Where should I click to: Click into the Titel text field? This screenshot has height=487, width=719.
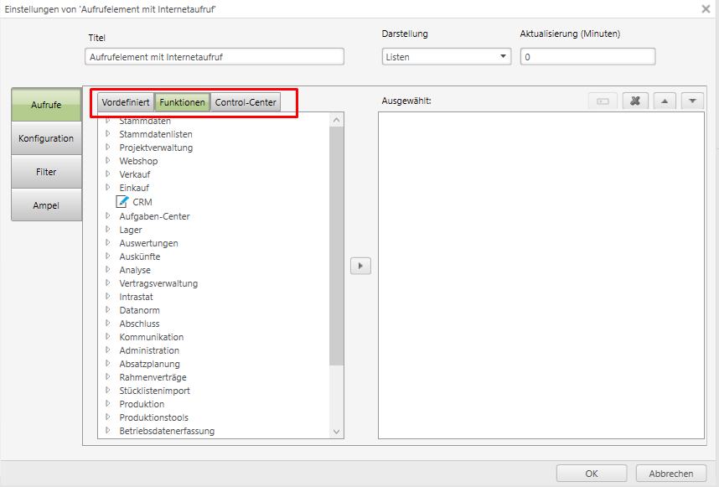coord(215,57)
